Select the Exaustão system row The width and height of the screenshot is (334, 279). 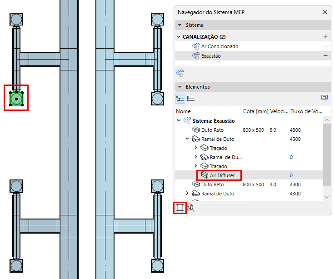pos(253,56)
